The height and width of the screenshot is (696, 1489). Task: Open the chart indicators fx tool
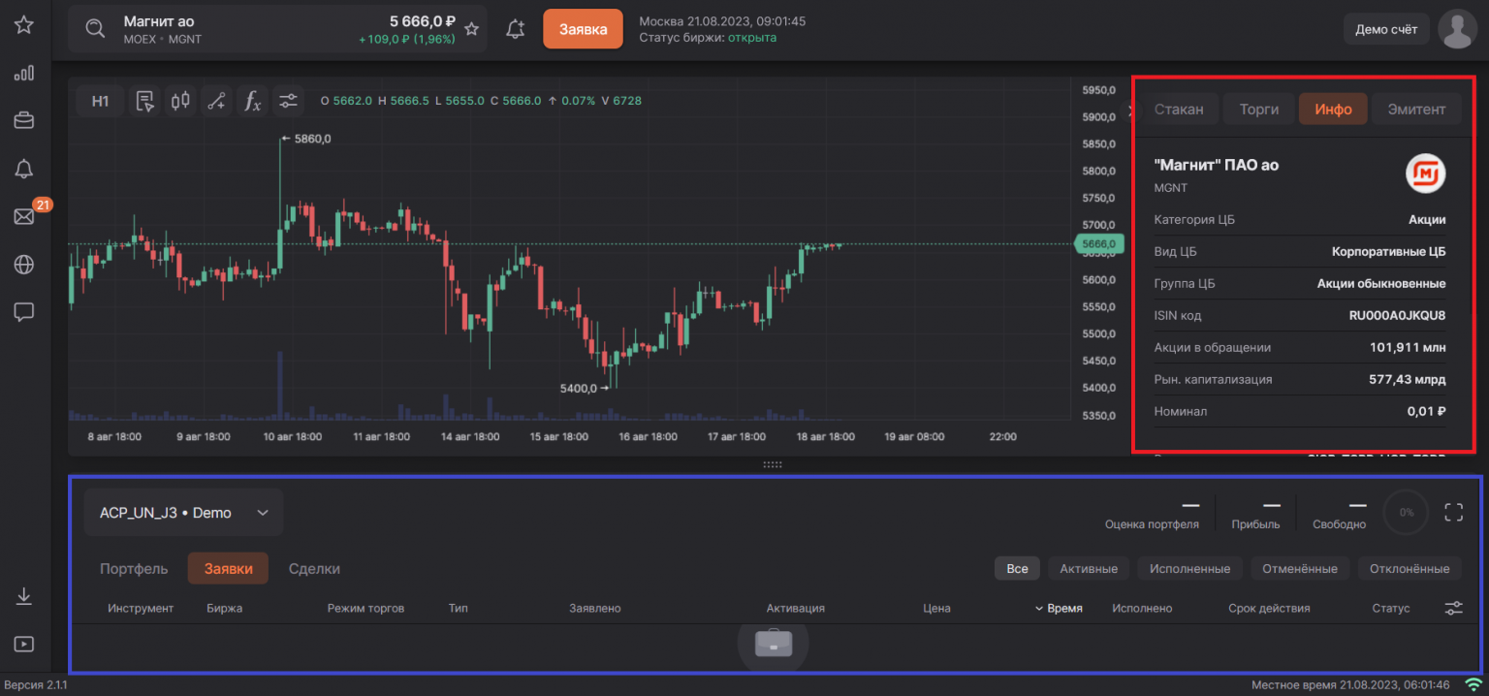[252, 101]
